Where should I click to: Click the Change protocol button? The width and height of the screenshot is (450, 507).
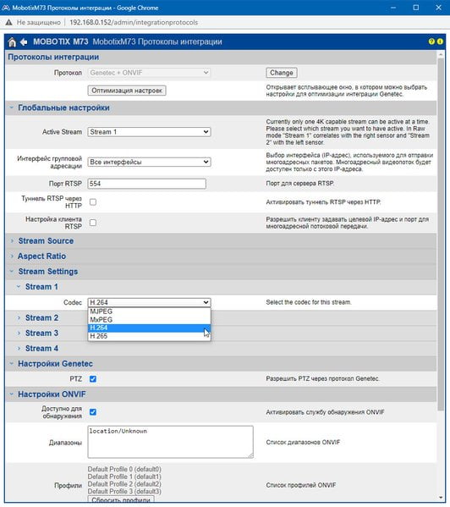(x=282, y=73)
